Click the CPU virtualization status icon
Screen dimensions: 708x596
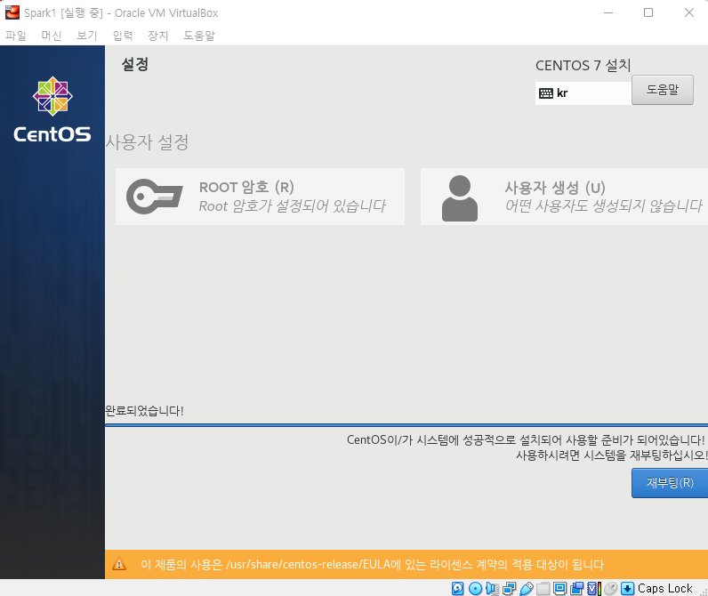(594, 588)
